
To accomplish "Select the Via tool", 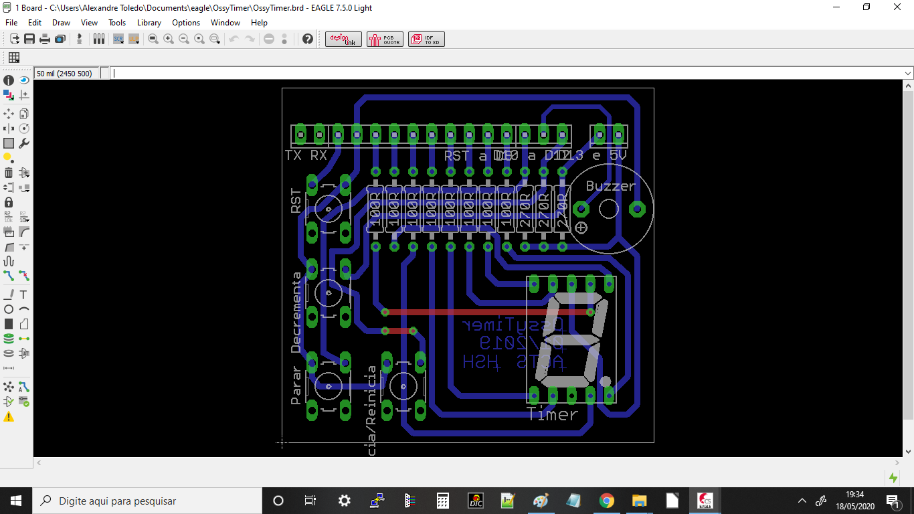I will click(x=9, y=339).
